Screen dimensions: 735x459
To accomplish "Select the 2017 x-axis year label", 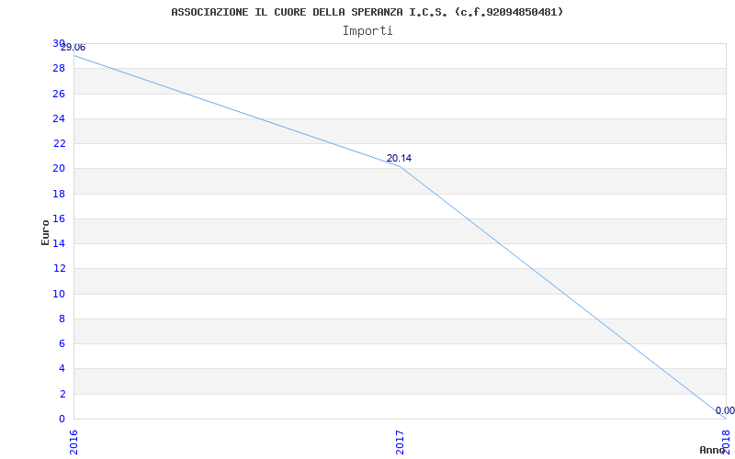I will click(400, 442).
